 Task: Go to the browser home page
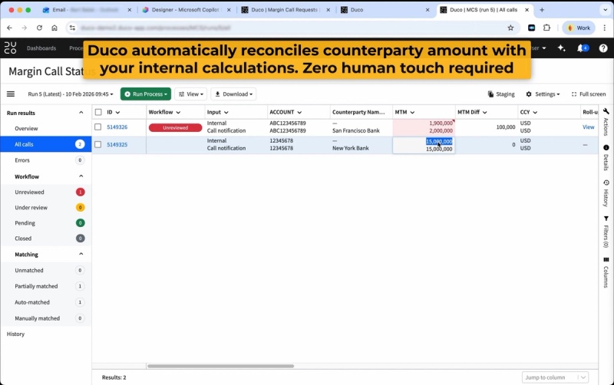click(54, 28)
